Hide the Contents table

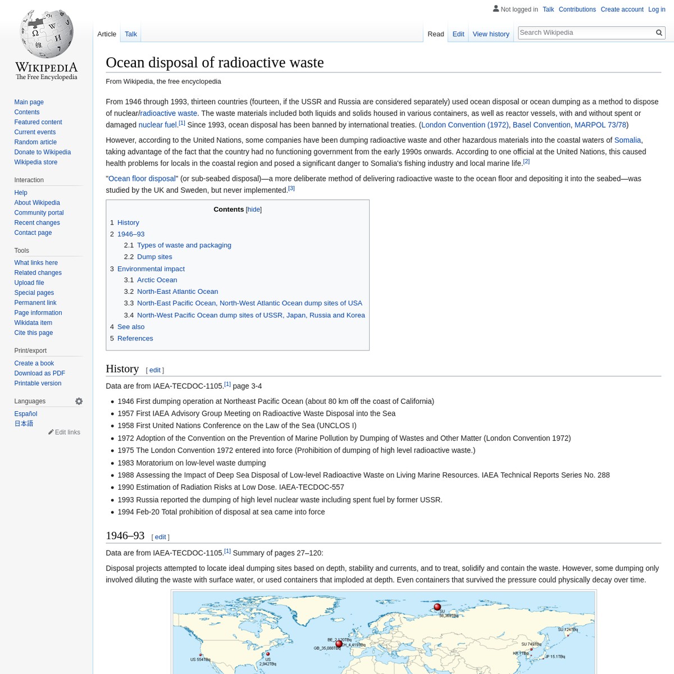point(253,209)
